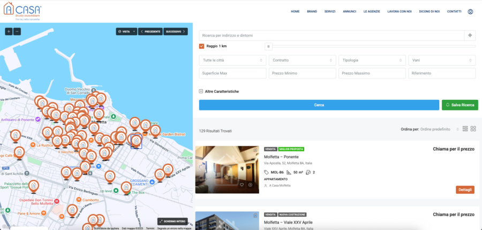The height and width of the screenshot is (230, 482).
Task: Switch results to grid view layout
Action: pos(473,129)
